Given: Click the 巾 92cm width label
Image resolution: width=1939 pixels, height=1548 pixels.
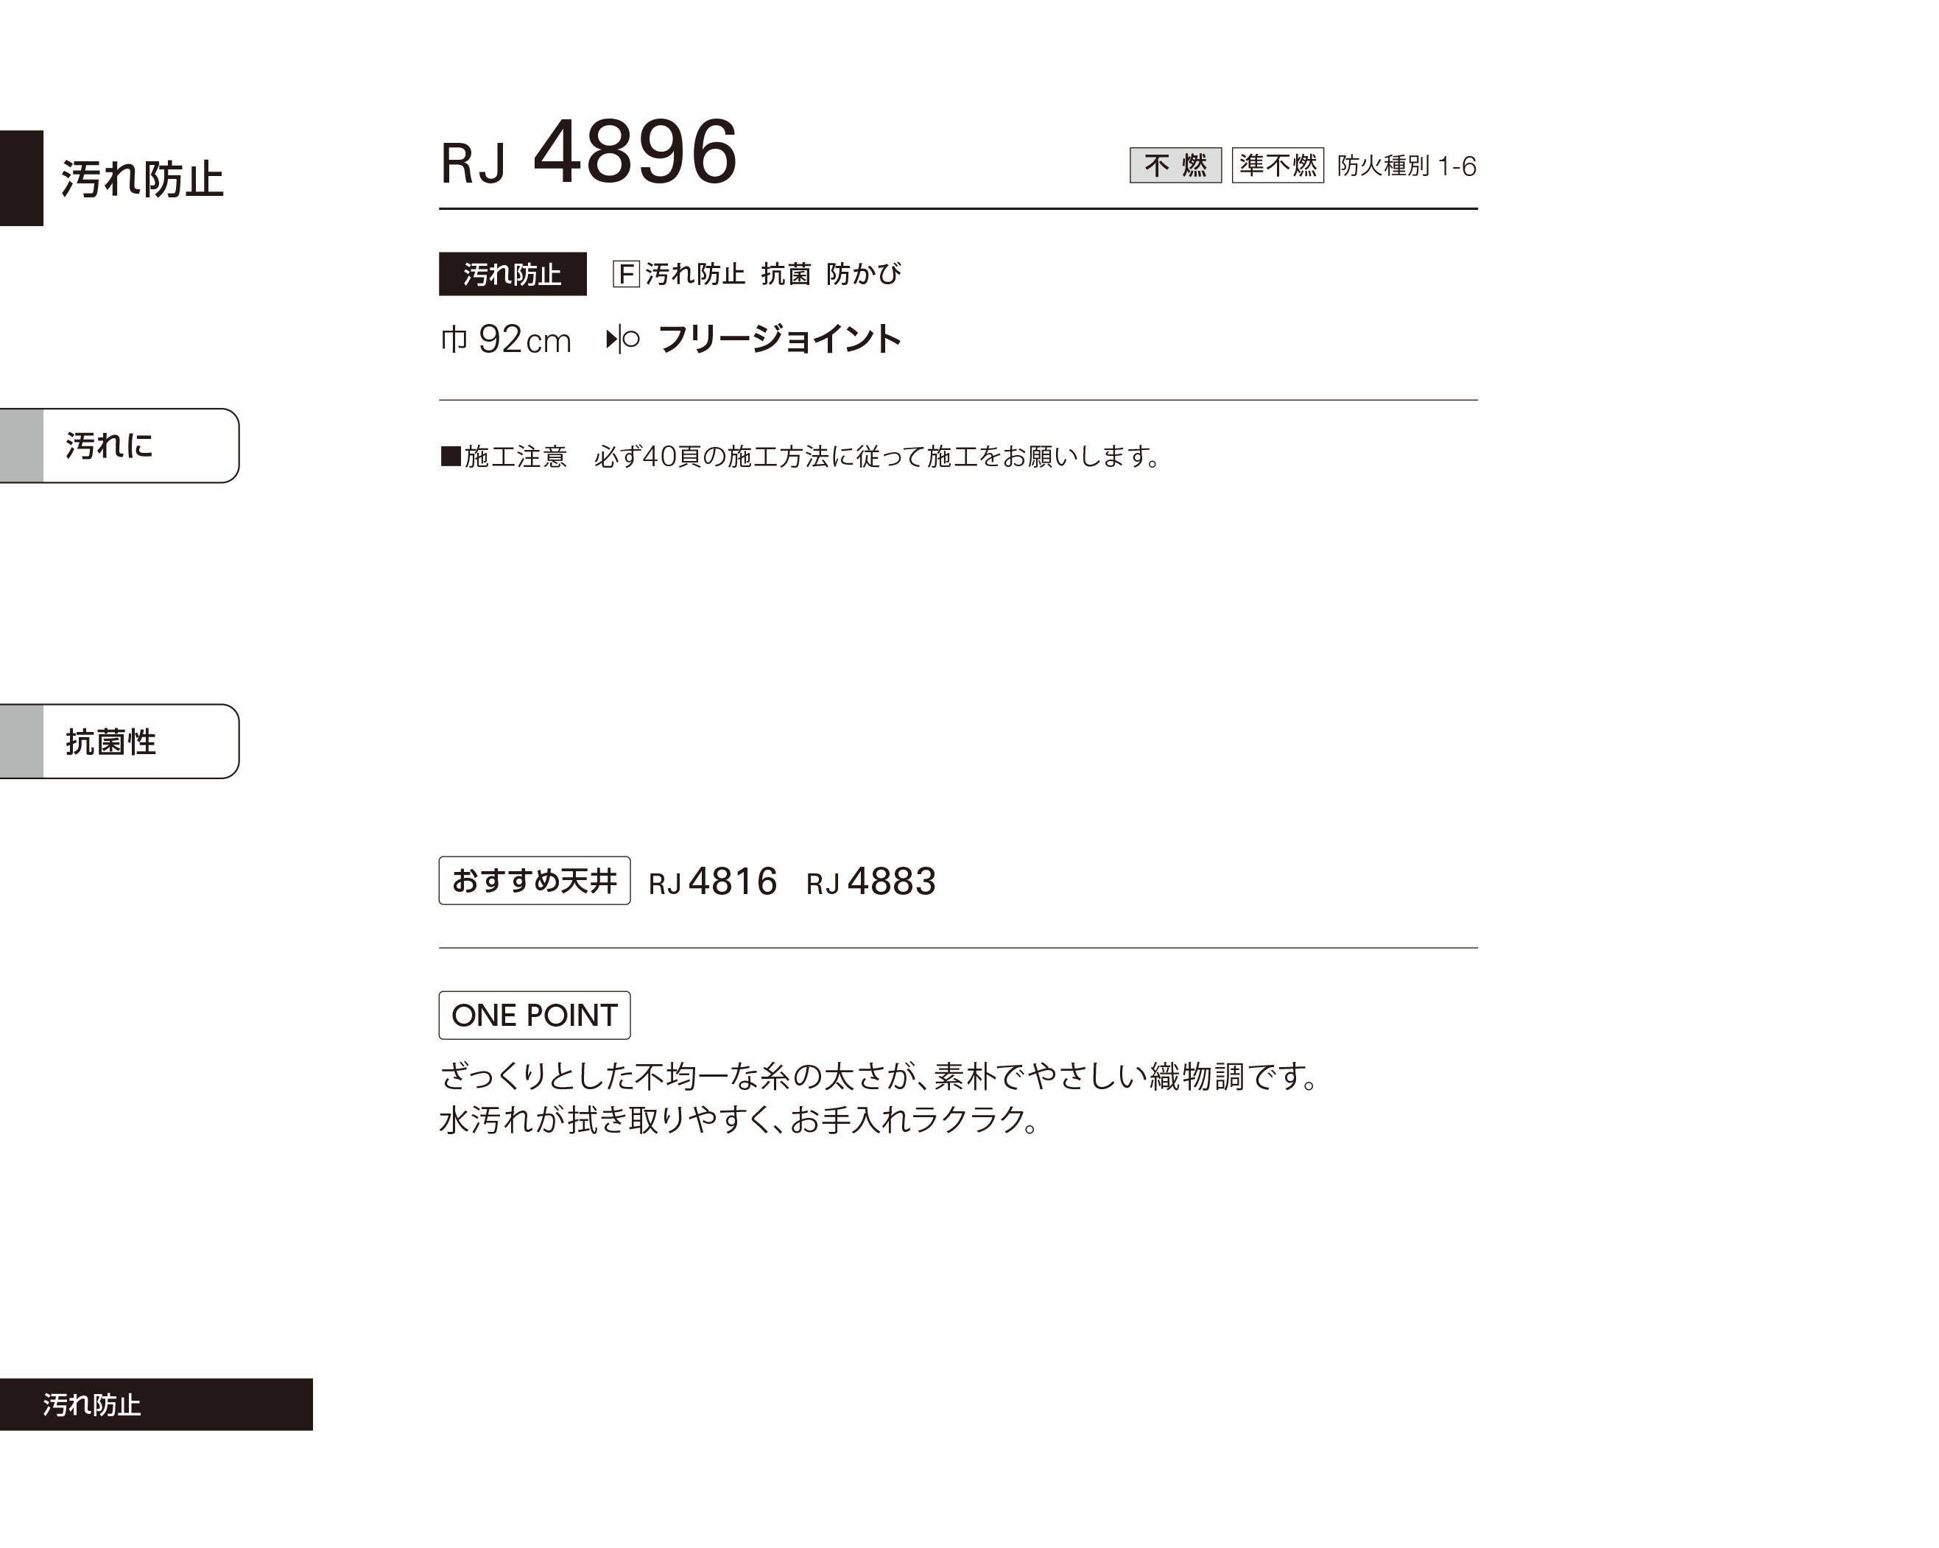Looking at the screenshot, I should [x=505, y=340].
